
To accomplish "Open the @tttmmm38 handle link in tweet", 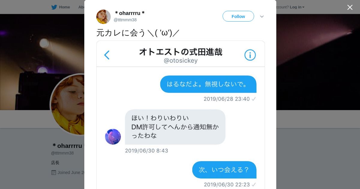I will (x=125, y=20).
